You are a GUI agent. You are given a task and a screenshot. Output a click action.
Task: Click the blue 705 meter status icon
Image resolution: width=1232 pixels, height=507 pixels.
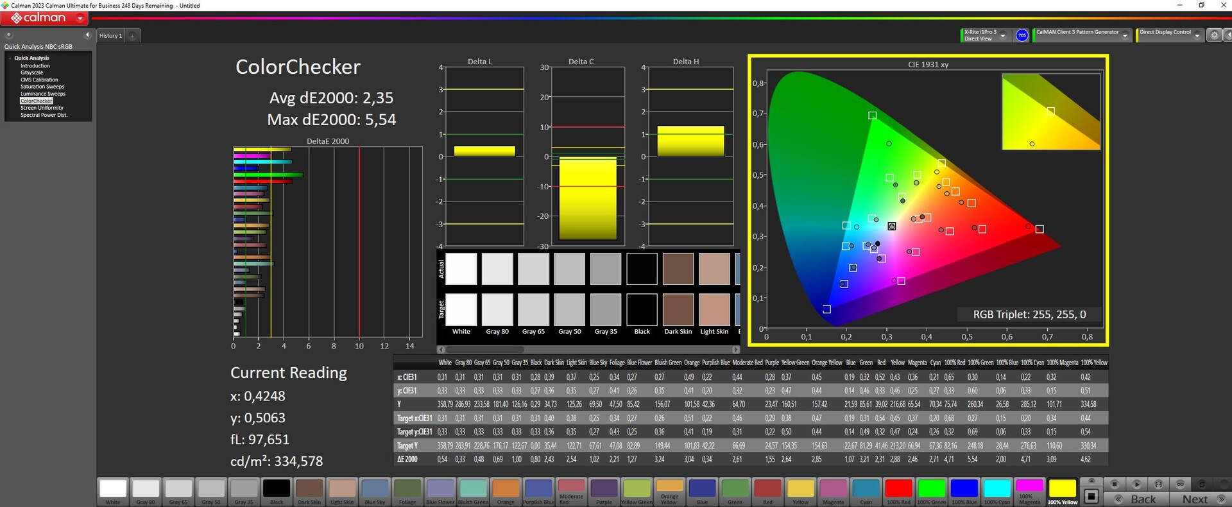pyautogui.click(x=1022, y=36)
